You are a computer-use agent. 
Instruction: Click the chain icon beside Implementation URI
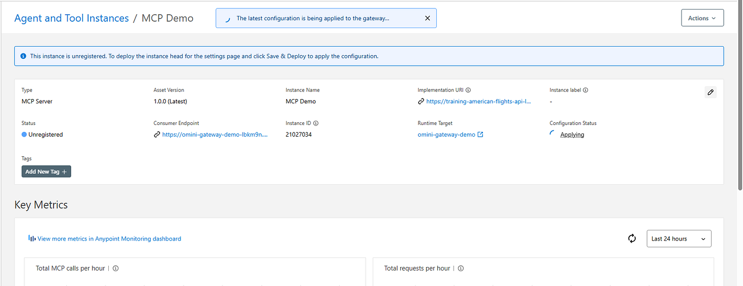click(x=421, y=101)
